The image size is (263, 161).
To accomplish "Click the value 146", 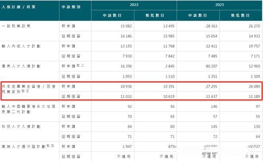I will pos(214,107).
